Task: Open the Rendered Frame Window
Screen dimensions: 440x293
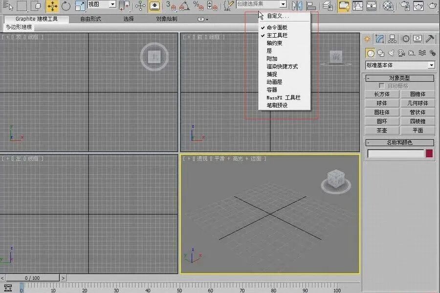Action: pos(418,6)
